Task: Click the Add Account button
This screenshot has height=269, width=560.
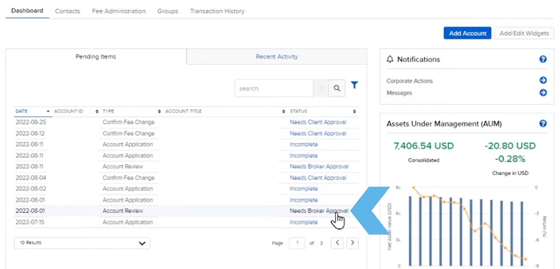Action: click(x=467, y=33)
